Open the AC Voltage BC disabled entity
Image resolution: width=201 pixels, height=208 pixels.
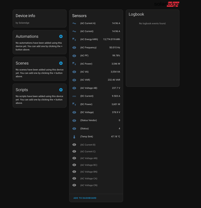[89, 165]
